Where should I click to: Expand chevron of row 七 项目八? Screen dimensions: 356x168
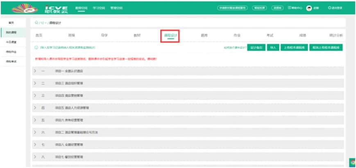point(35,144)
